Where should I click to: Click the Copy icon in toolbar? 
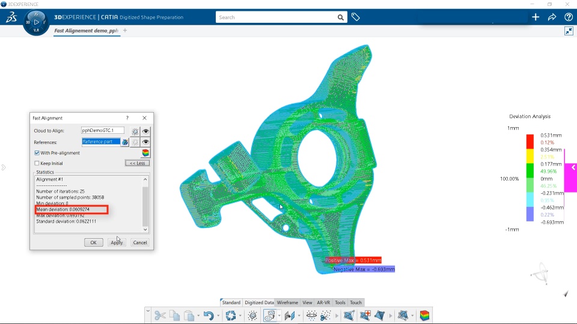click(174, 315)
